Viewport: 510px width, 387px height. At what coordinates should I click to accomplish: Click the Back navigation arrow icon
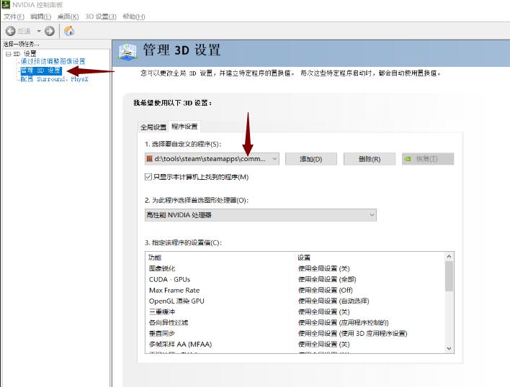[11, 31]
